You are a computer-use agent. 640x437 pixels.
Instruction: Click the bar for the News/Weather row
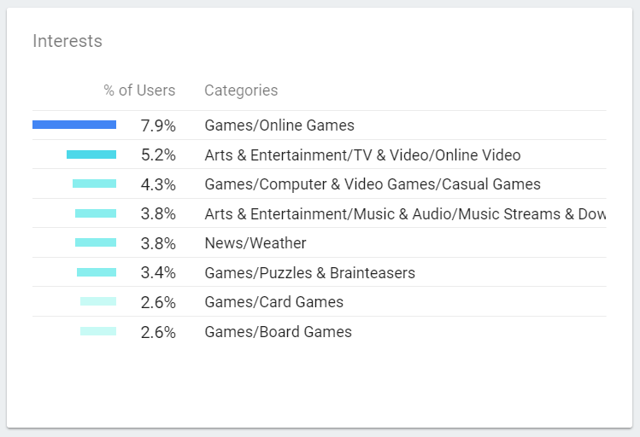pyautogui.click(x=96, y=242)
